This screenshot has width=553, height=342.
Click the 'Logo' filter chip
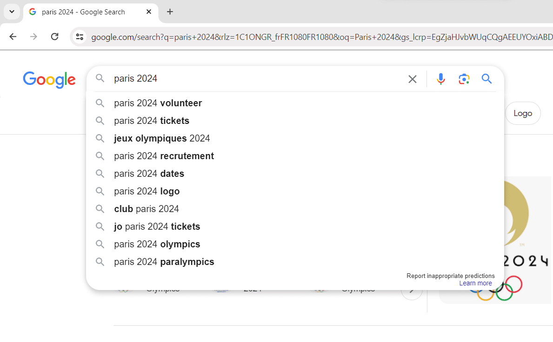point(522,113)
